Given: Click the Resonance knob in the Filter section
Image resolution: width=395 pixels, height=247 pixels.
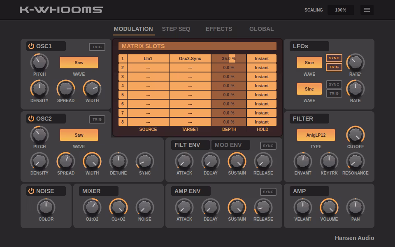Looking at the screenshot, I should pos(355,161).
